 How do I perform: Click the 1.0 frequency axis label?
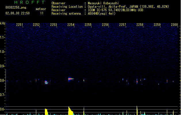click(3, 52)
